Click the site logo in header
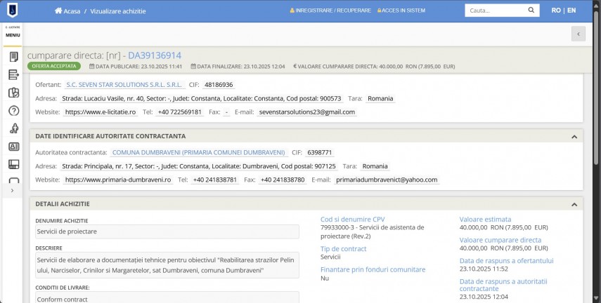 coord(13,11)
